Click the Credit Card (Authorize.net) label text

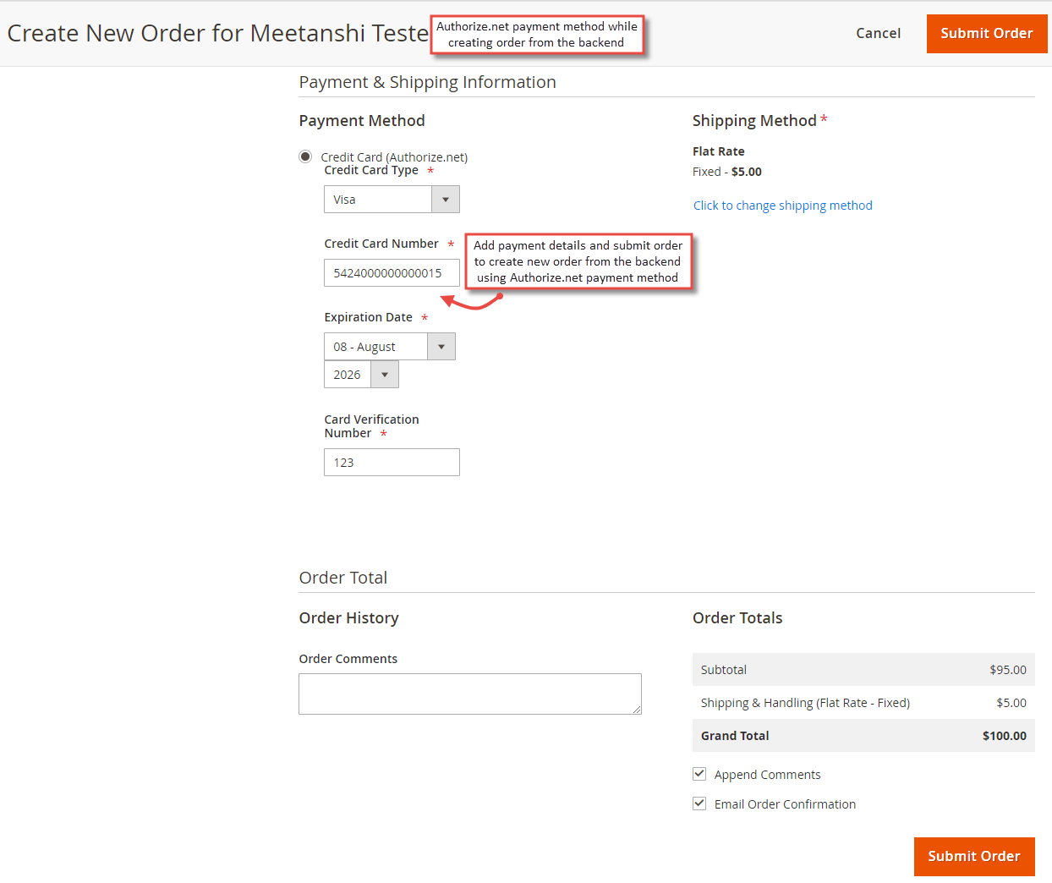point(394,157)
